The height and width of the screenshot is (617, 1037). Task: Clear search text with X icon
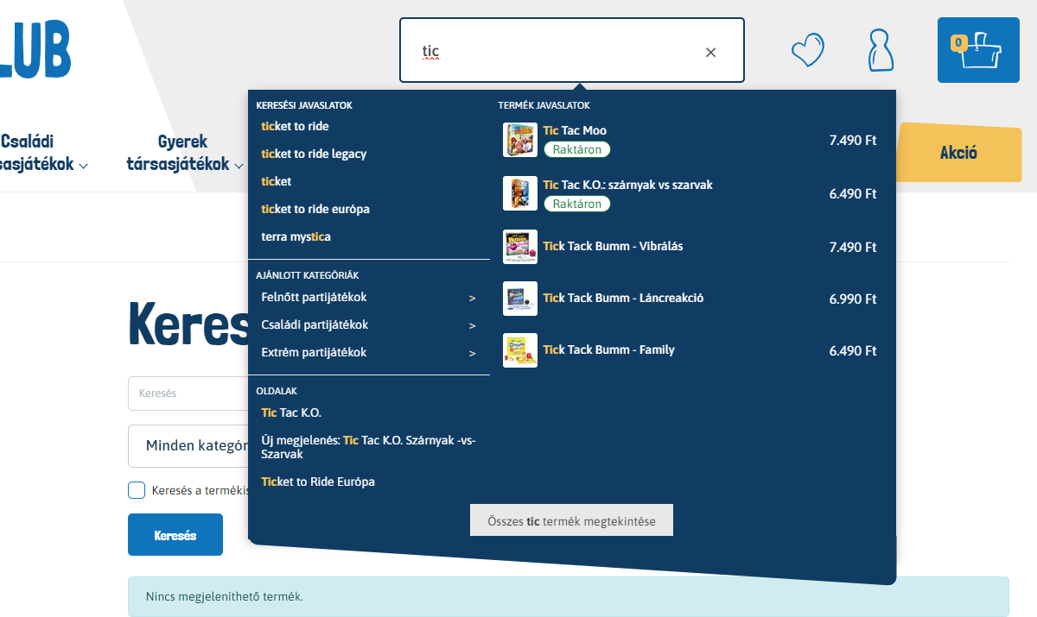tap(710, 53)
